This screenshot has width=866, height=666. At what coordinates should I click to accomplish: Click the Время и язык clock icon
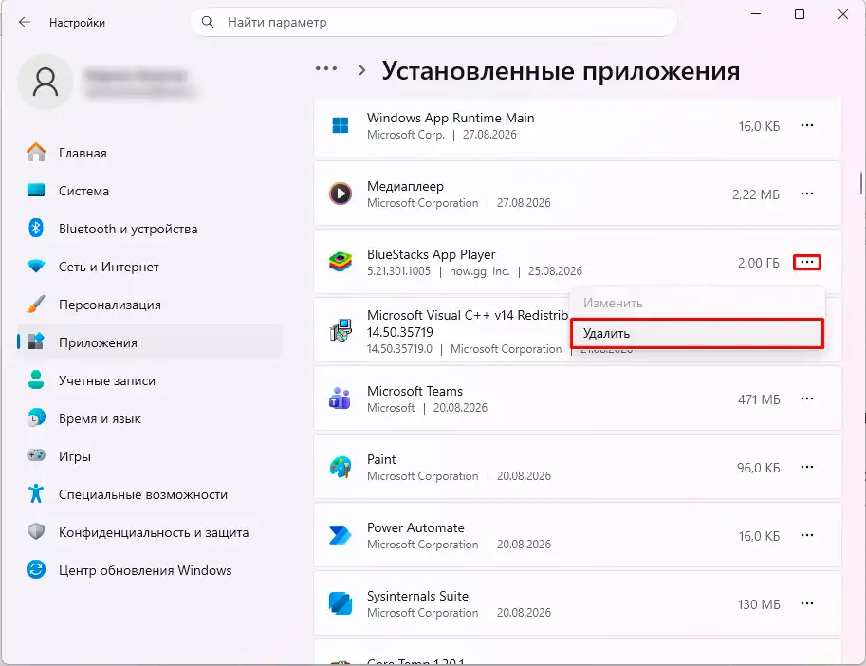36,418
